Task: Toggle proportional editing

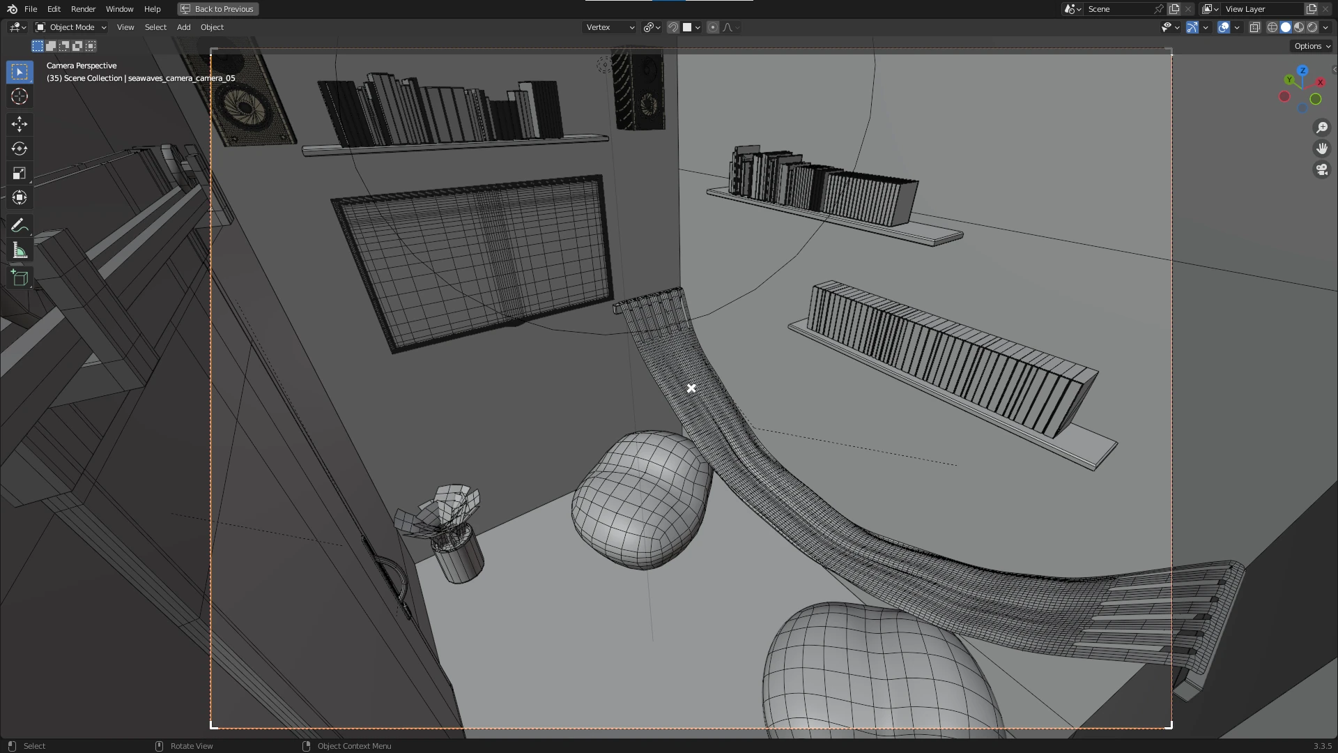Action: [x=712, y=27]
